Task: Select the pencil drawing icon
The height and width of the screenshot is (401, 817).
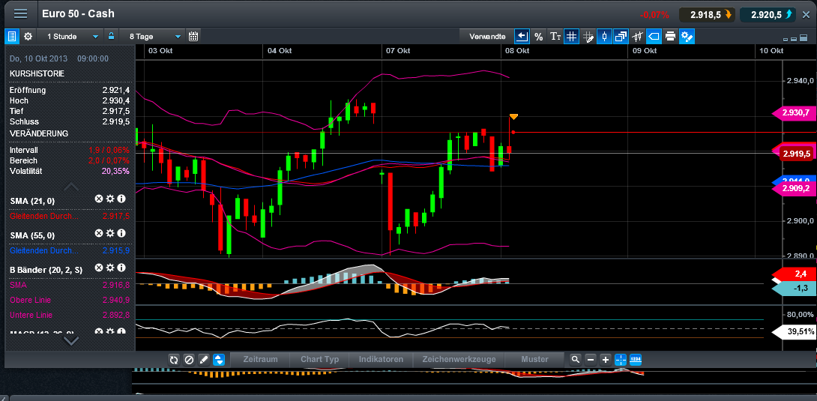Action: click(x=204, y=359)
